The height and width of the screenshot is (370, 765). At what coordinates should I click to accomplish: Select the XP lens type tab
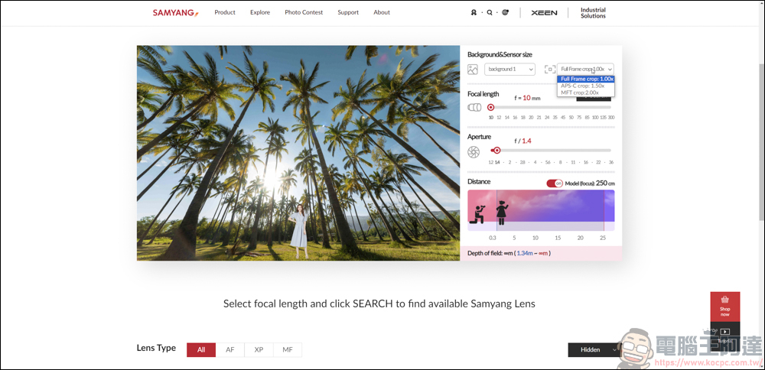pyautogui.click(x=259, y=349)
